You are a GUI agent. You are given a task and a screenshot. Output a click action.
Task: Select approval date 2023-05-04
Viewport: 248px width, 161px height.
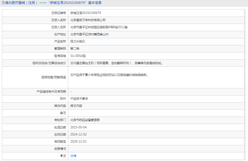coord(78,127)
